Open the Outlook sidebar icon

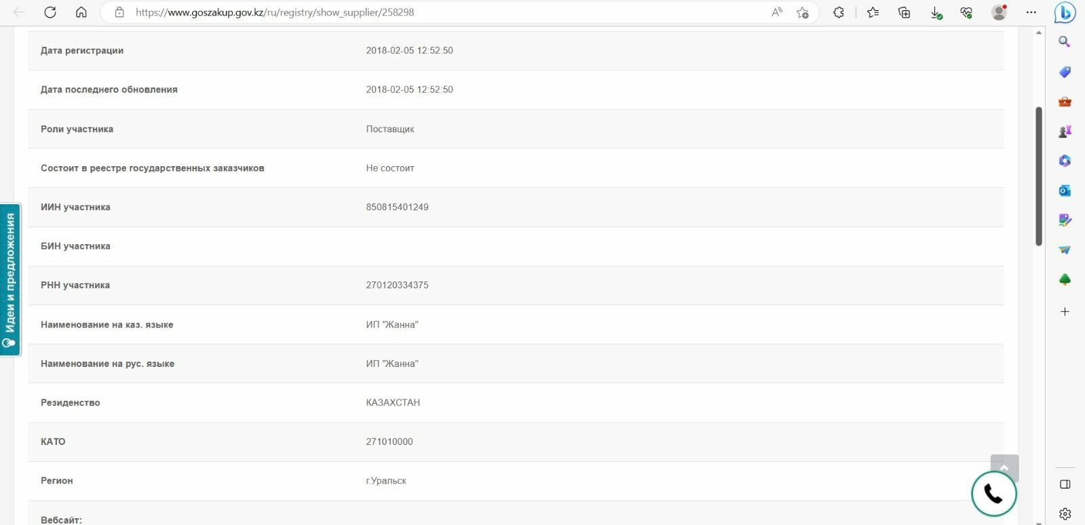click(1065, 191)
